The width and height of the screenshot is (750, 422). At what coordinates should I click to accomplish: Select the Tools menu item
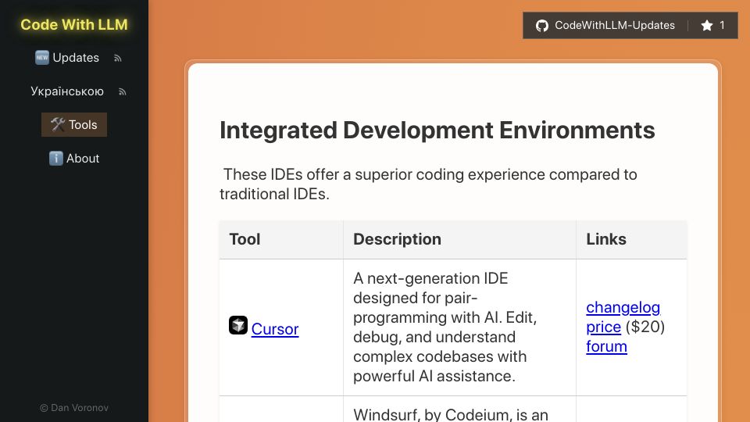(74, 124)
